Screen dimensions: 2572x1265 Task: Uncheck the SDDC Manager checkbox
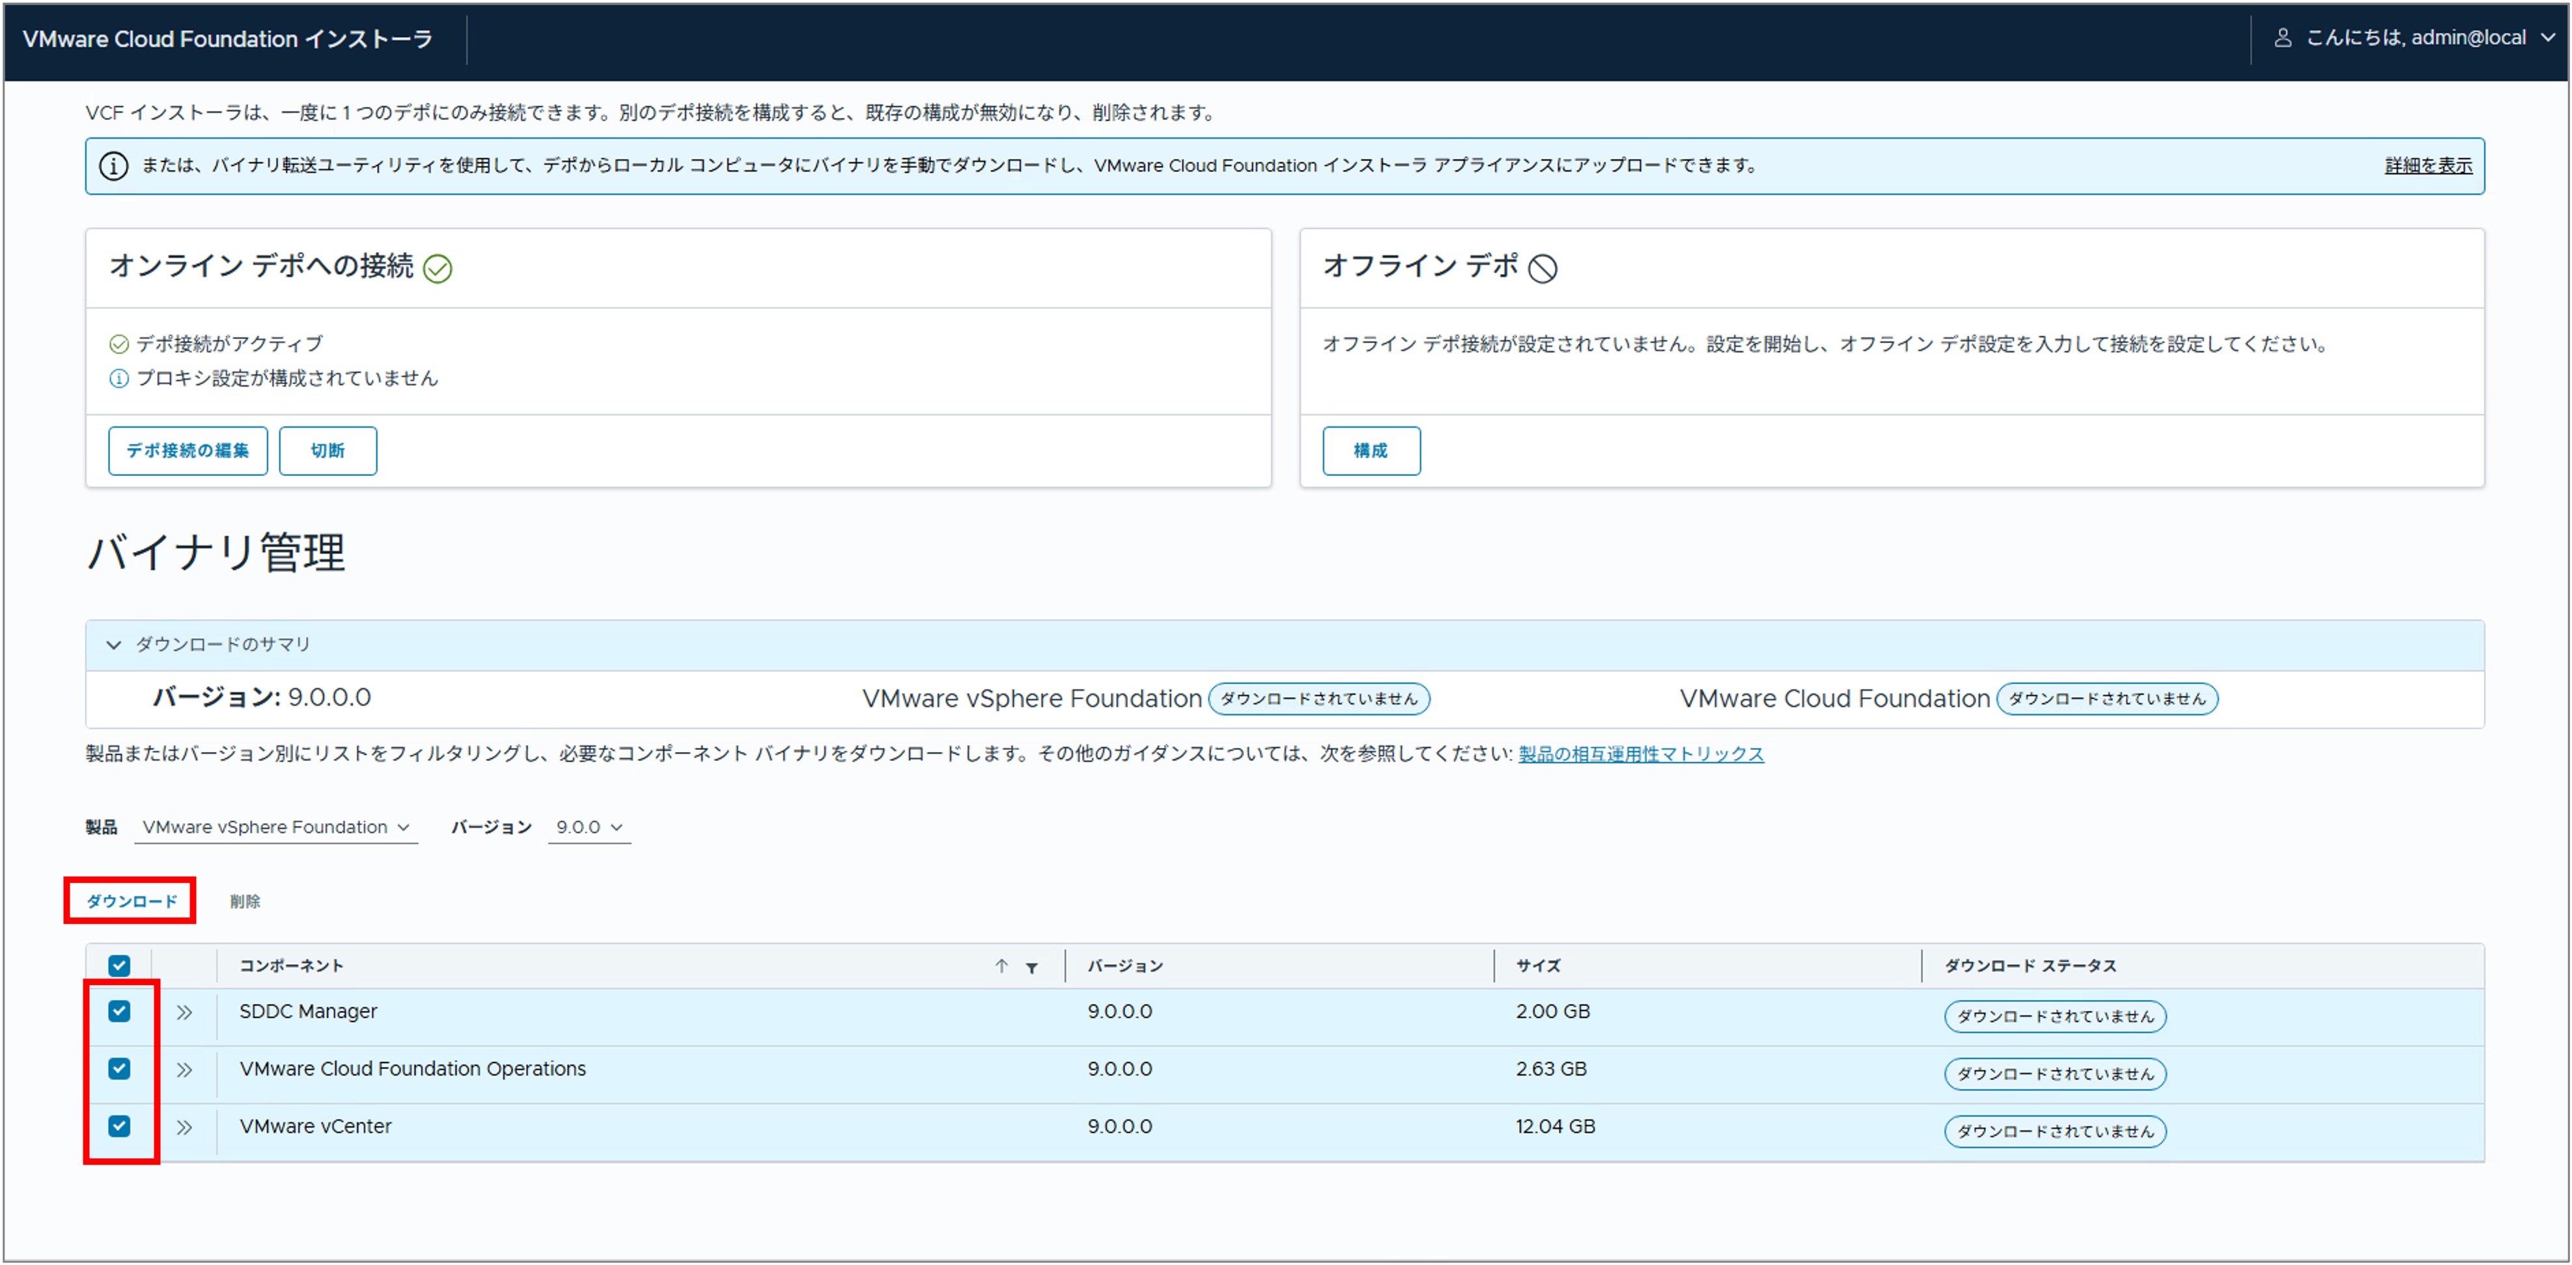coord(119,1011)
